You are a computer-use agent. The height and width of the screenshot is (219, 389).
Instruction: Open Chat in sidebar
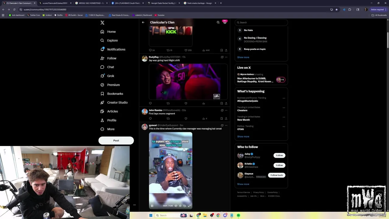click(107, 67)
